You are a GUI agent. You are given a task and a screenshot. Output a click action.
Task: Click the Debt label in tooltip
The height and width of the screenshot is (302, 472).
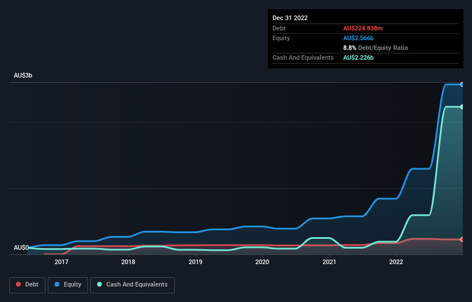(x=279, y=28)
